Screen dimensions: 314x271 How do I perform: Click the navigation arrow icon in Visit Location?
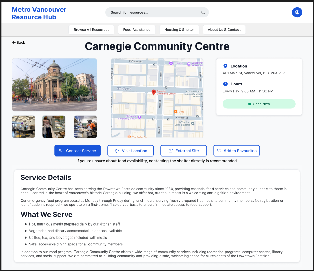117,151
